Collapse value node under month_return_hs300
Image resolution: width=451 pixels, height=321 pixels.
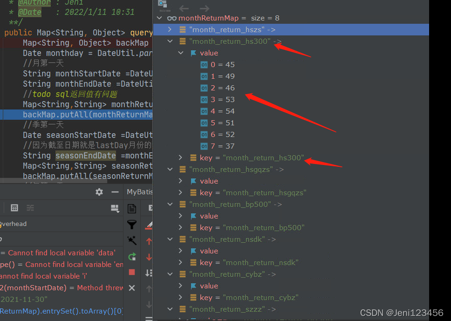coord(181,53)
